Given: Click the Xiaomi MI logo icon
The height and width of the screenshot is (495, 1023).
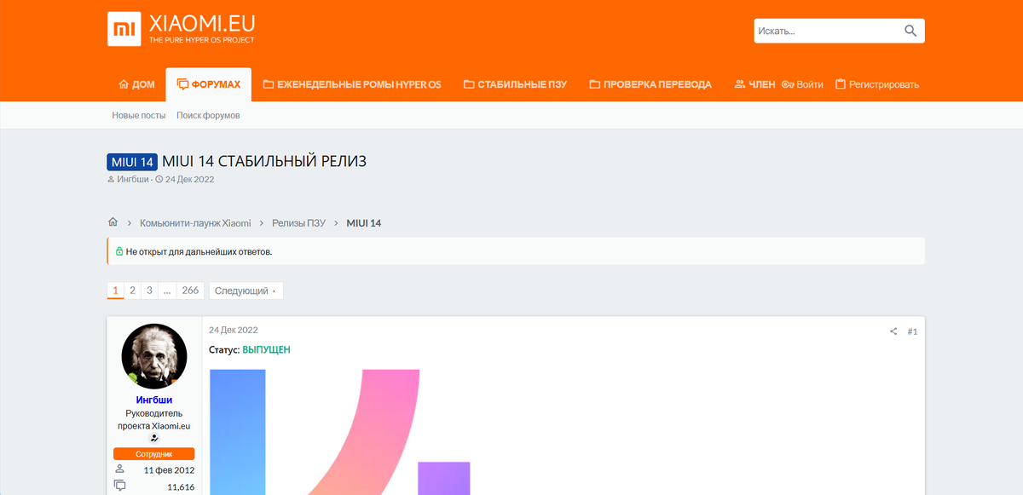Looking at the screenshot, I should pos(124,29).
